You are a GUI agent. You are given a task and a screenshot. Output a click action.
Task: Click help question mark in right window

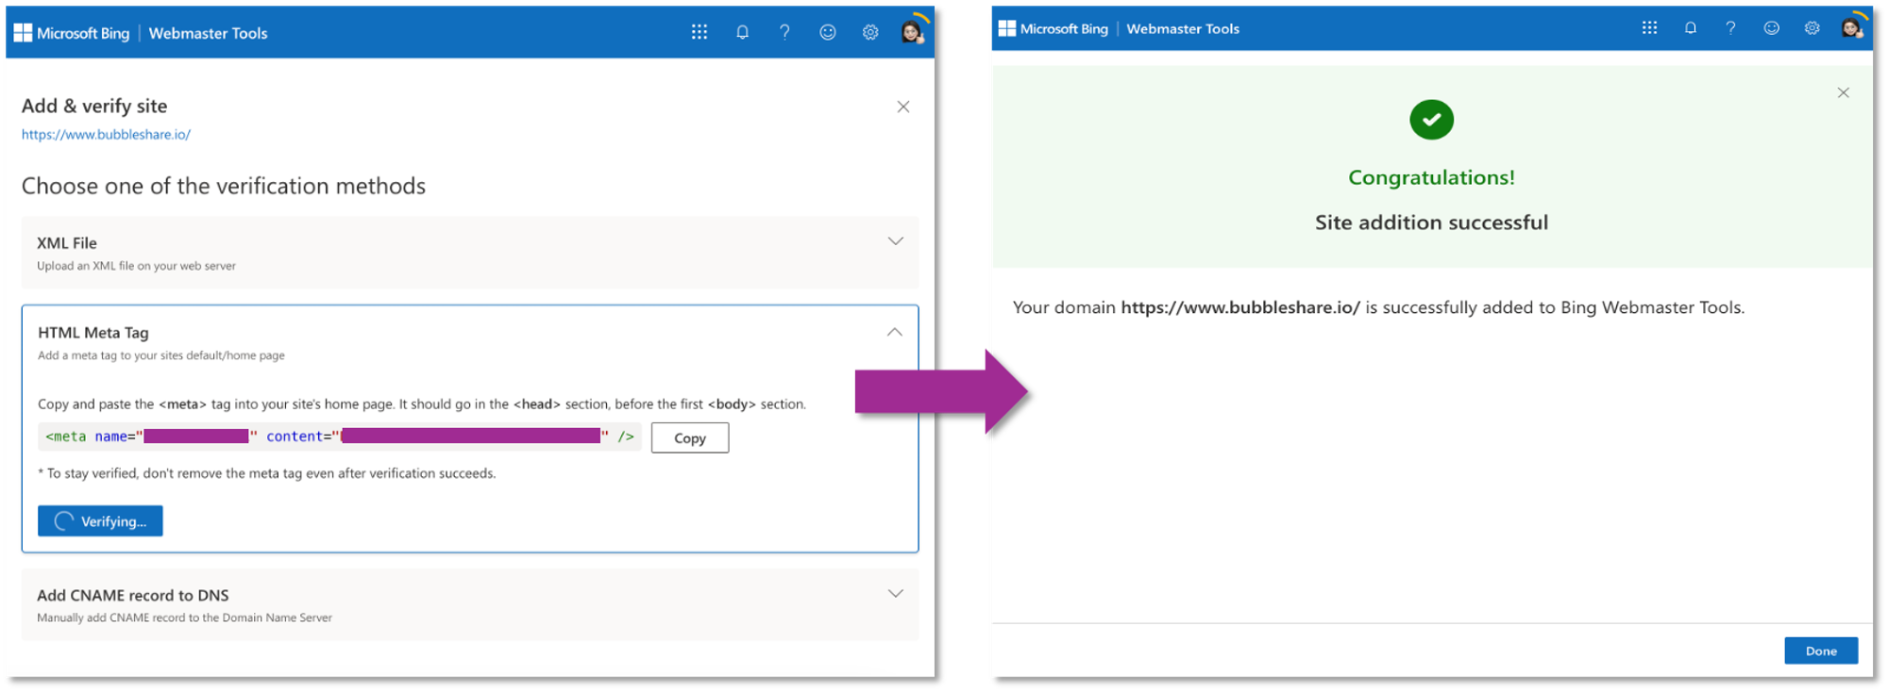point(1730,28)
